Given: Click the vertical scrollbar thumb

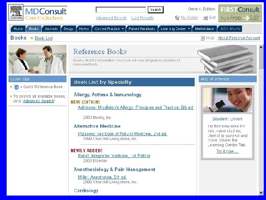Looking at the screenshot, I should [261, 59].
